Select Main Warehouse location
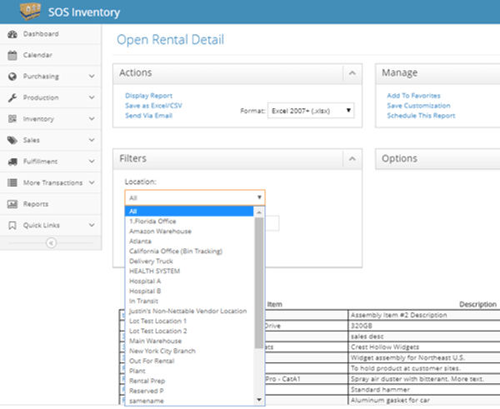 tap(189, 341)
